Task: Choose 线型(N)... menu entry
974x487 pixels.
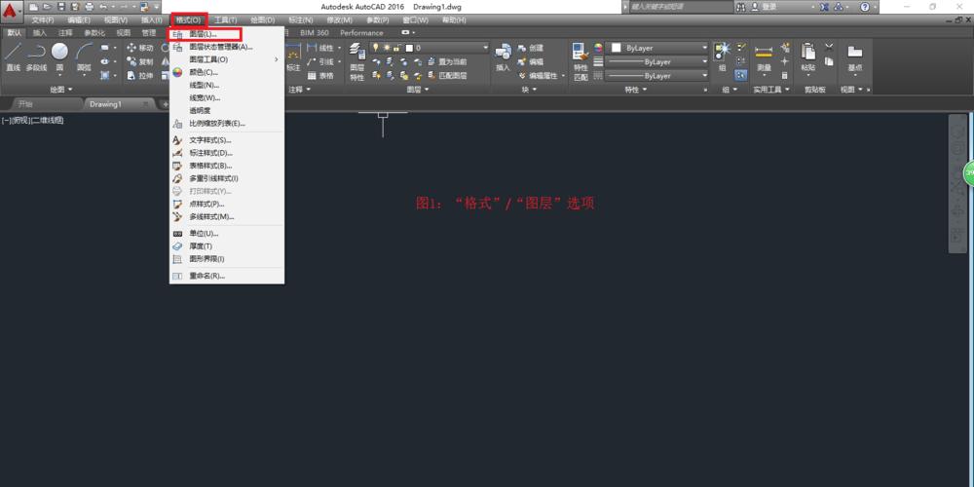Action: tap(227, 85)
